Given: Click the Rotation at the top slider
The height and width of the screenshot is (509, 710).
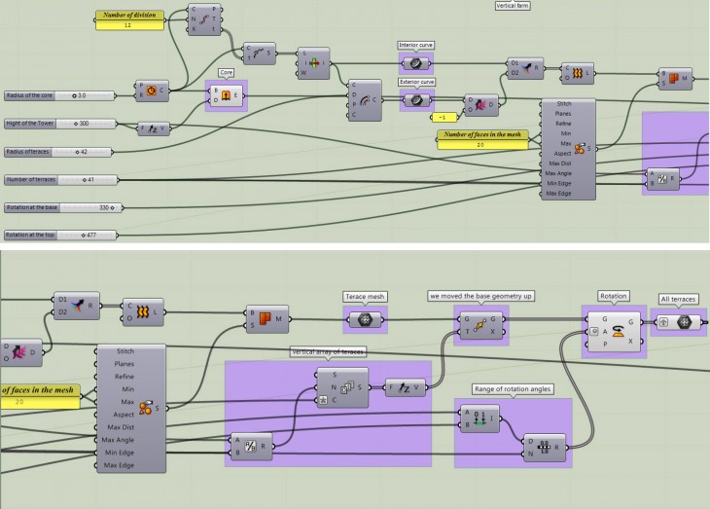Looking at the screenshot, I should click(x=60, y=236).
